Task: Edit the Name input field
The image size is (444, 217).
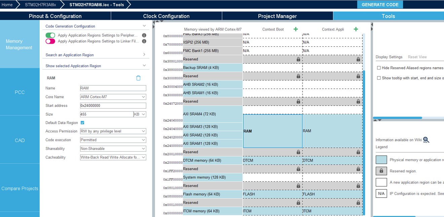Action: (113, 88)
